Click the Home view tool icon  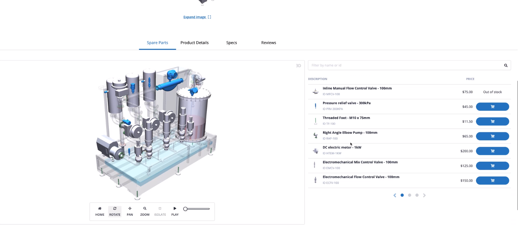pos(100,208)
